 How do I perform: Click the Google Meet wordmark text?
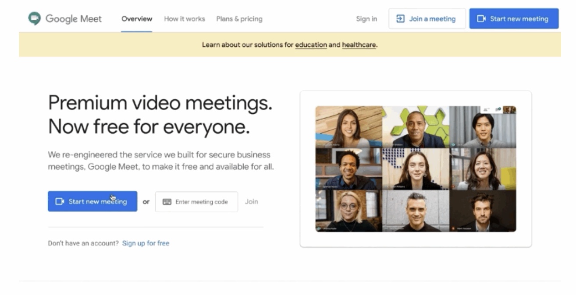tap(74, 19)
